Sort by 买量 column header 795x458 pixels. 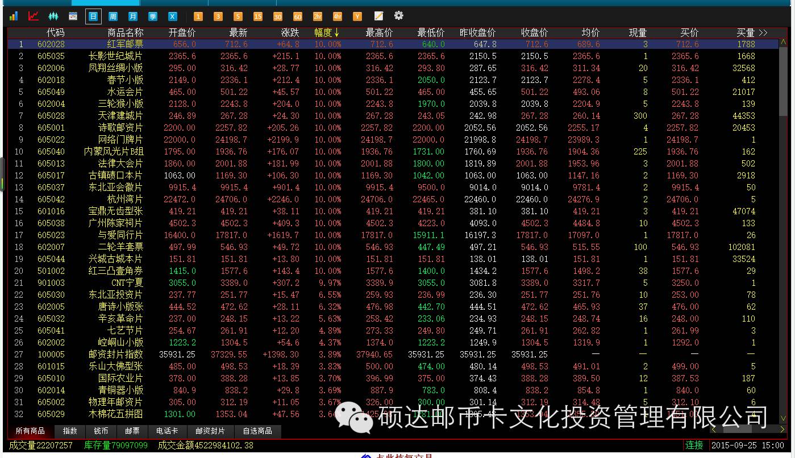(746, 32)
